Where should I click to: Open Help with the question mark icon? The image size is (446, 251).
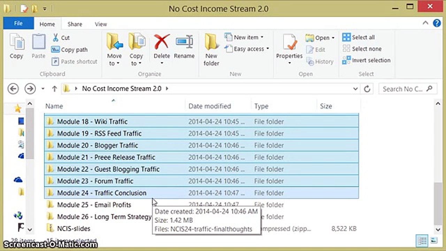(x=437, y=23)
